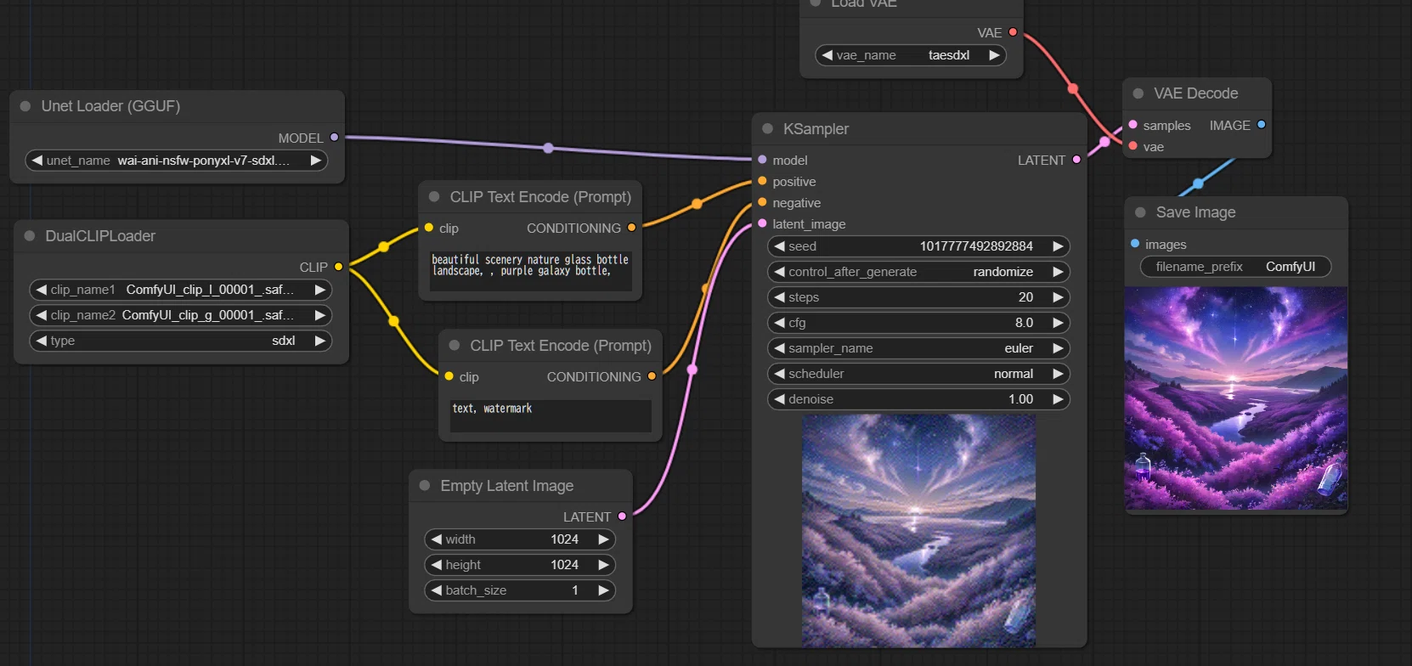Collapse the VAE Decode node dot
1412x666 pixels.
[x=1138, y=93]
